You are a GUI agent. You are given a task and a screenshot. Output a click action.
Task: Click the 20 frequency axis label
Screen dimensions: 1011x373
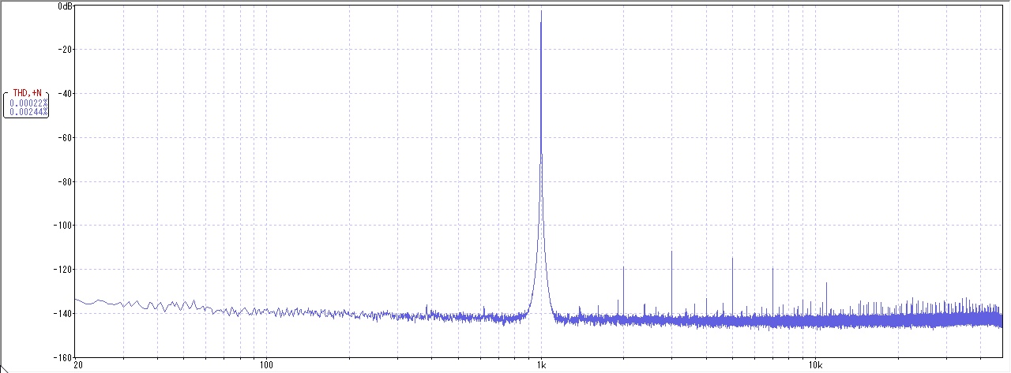pos(77,366)
